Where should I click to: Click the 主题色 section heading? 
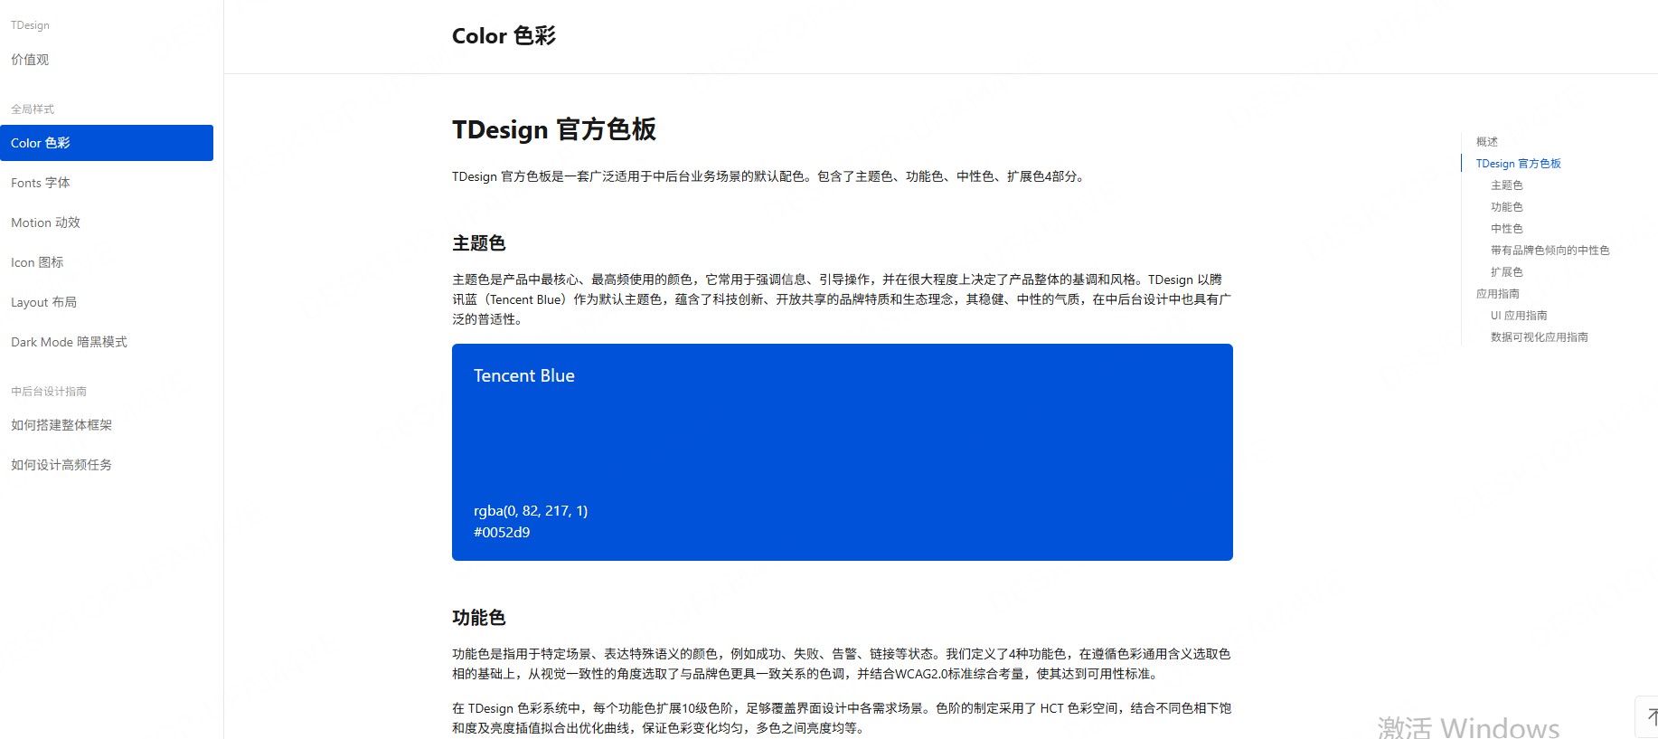[479, 243]
